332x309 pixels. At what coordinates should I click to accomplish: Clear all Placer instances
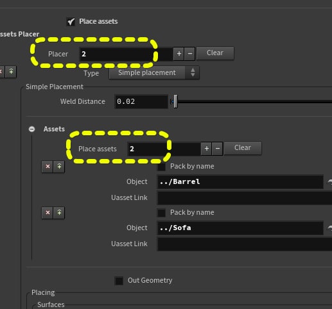pos(215,53)
